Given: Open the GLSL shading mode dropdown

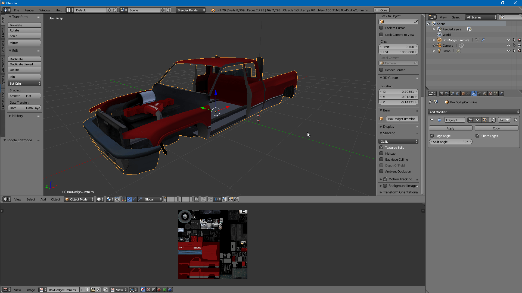Looking at the screenshot, I should pos(398,141).
